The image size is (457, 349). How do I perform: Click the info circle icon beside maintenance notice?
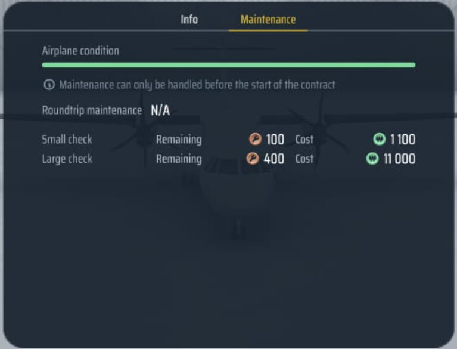[x=49, y=85]
